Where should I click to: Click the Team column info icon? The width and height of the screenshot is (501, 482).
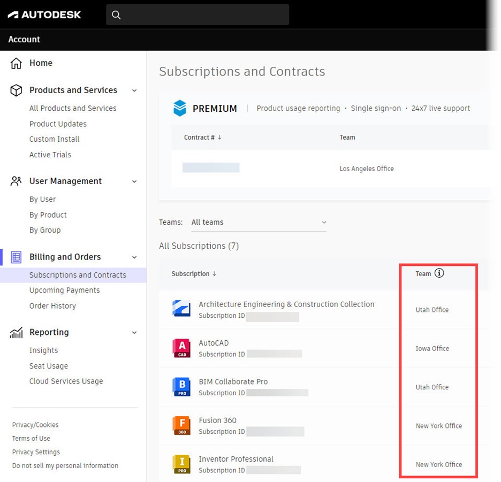(x=440, y=273)
